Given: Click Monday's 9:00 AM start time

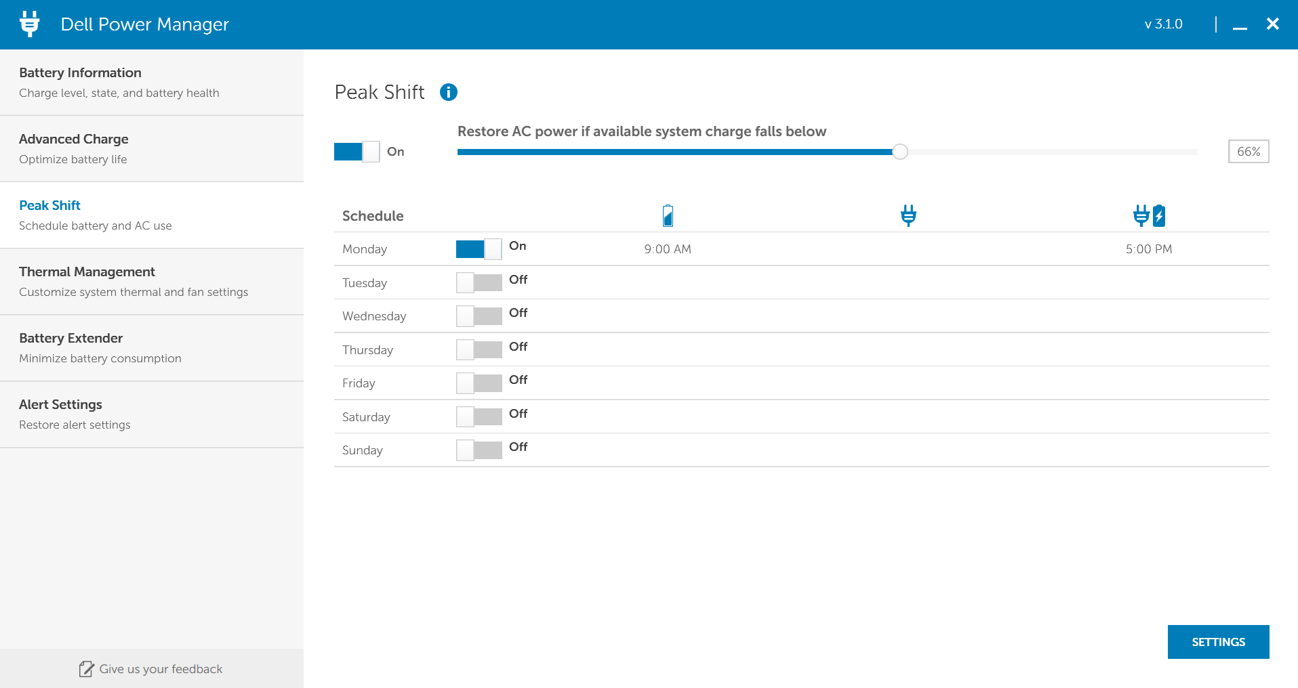Looking at the screenshot, I should pyautogui.click(x=668, y=249).
